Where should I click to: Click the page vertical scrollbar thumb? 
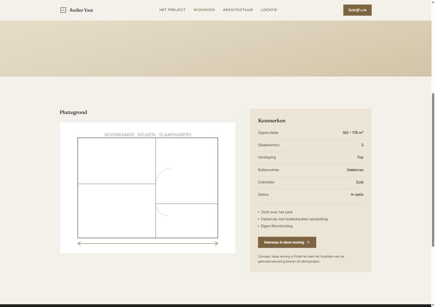point(433,170)
